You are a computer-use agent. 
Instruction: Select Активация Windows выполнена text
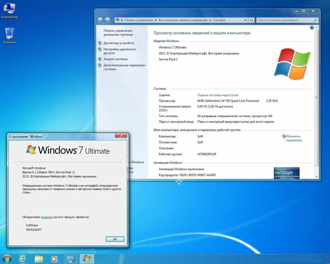tap(181, 169)
